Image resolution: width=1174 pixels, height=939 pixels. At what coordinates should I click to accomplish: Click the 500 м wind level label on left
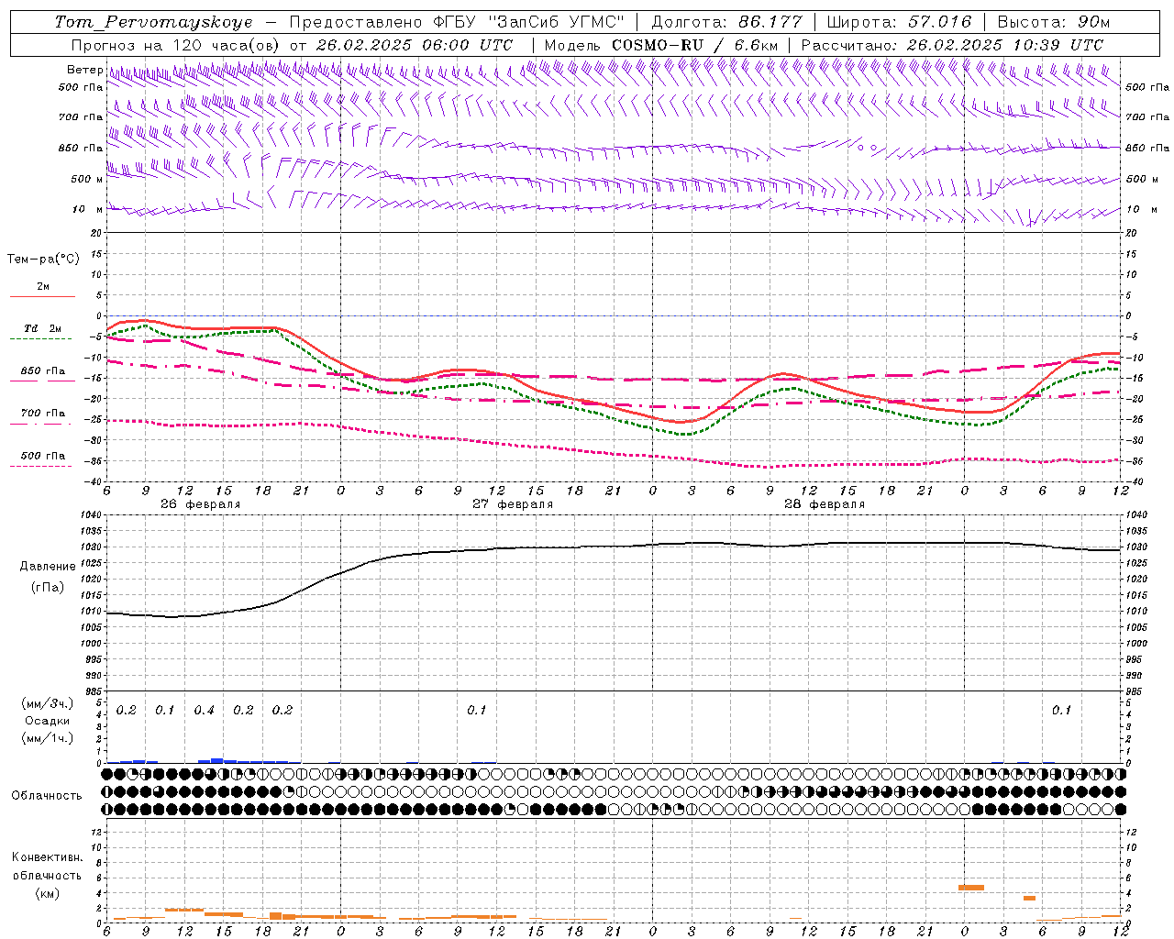click(x=88, y=180)
